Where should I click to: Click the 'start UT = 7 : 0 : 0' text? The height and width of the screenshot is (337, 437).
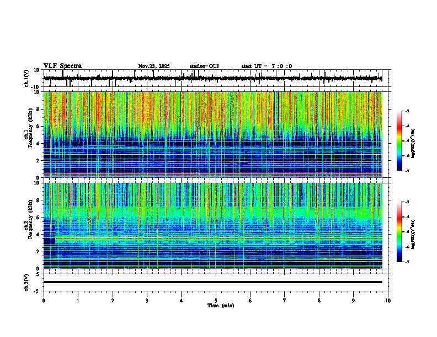tap(267, 66)
